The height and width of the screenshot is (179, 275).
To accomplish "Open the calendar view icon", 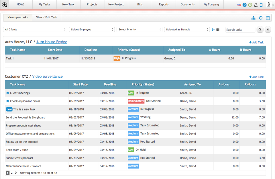I will (268, 18).
